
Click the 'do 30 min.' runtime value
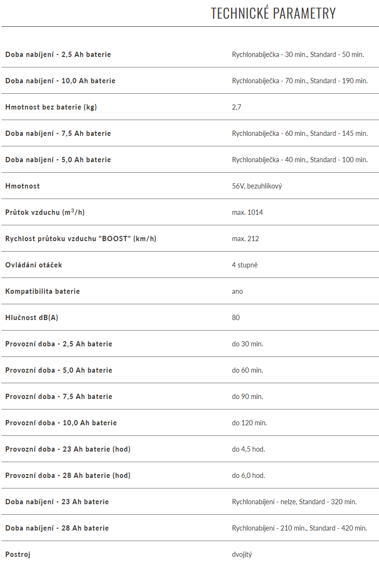pos(247,344)
